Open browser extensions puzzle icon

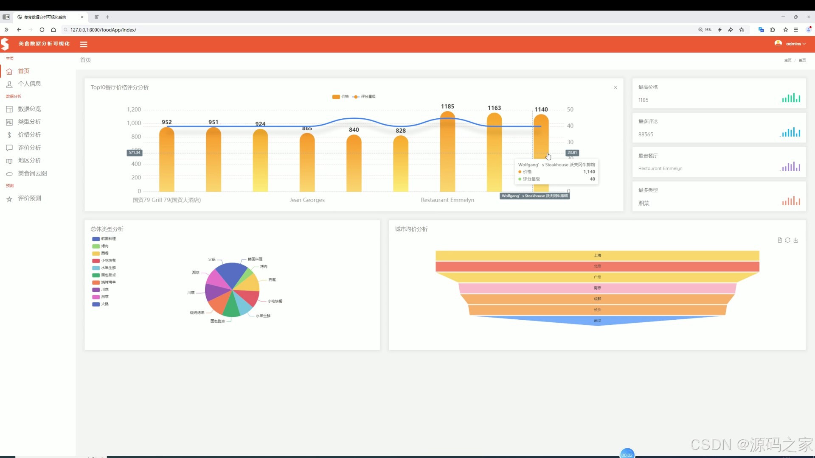[773, 30]
